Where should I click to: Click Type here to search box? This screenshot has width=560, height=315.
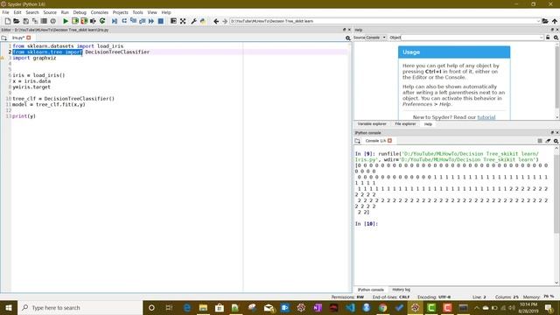click(80, 307)
